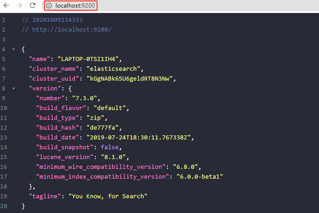Image resolution: width=319 pixels, height=213 pixels.
Task: Select the value "default"
Action: [x=110, y=108]
